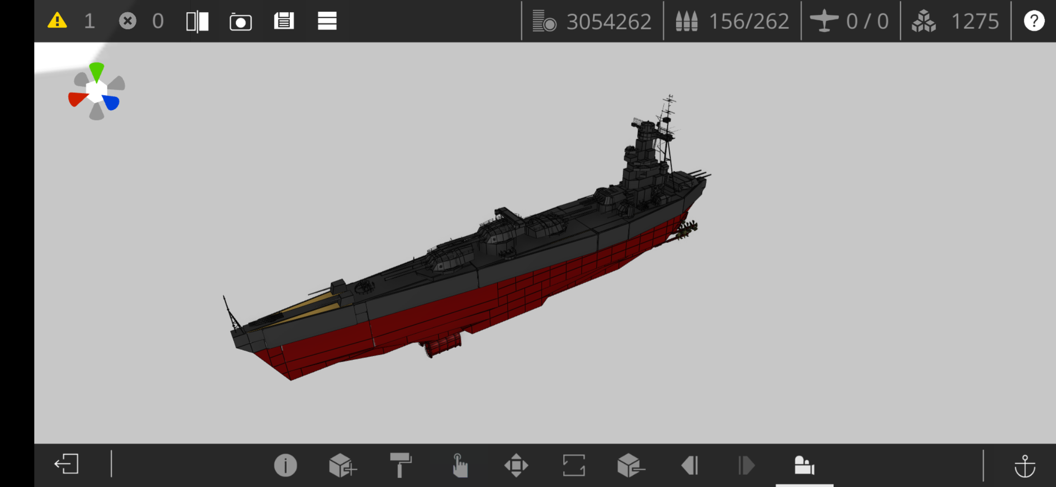Select the paint roller tool
This screenshot has height=487, width=1056.
click(401, 465)
